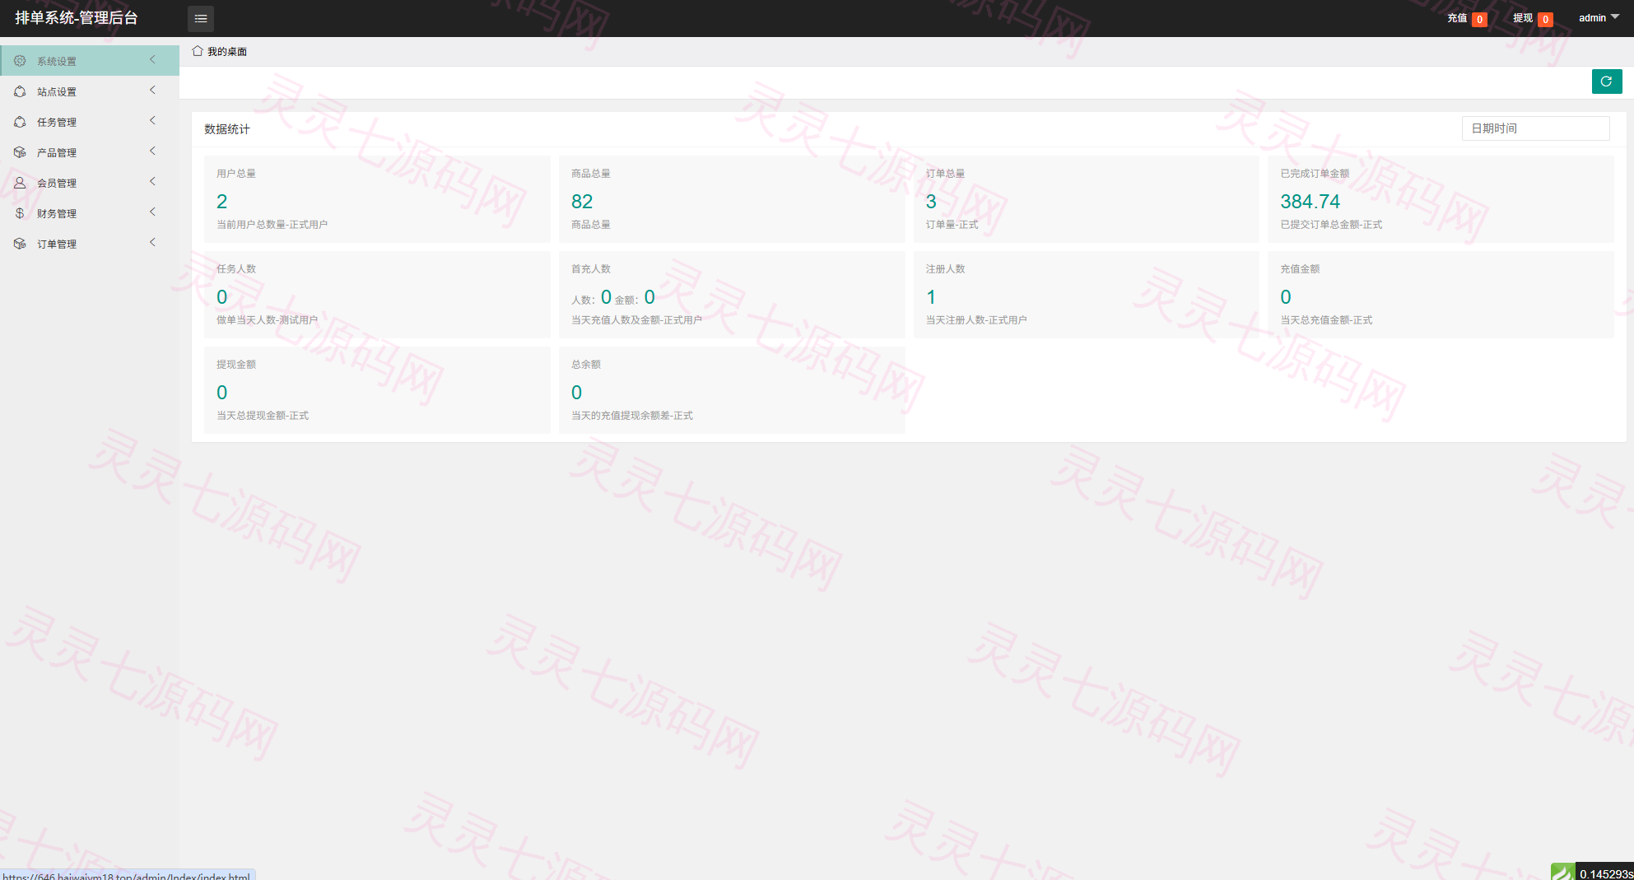Click the 排单系统-管理后台 title
Viewport: 1634px width, 880px height.
(x=77, y=18)
